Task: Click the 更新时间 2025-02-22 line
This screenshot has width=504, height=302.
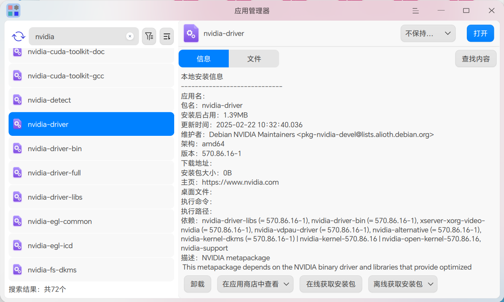Action: pyautogui.click(x=242, y=125)
